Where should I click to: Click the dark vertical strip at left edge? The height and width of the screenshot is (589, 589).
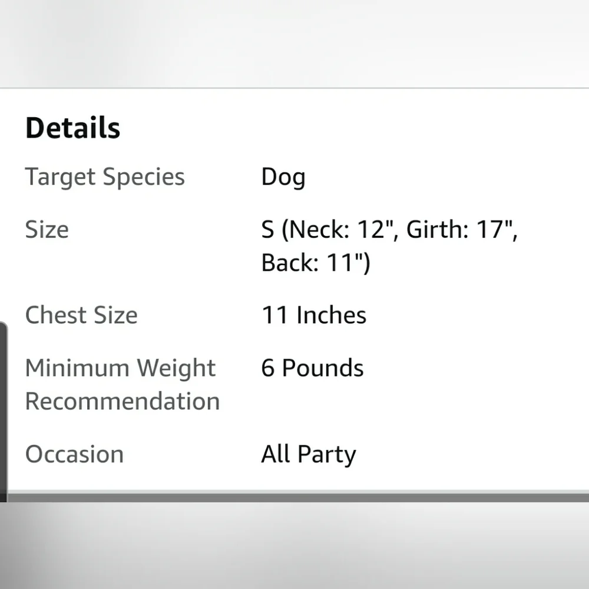click(4, 412)
